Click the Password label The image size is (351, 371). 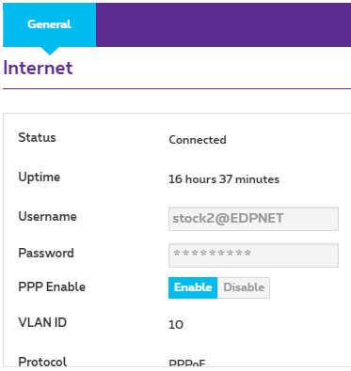pyautogui.click(x=46, y=253)
